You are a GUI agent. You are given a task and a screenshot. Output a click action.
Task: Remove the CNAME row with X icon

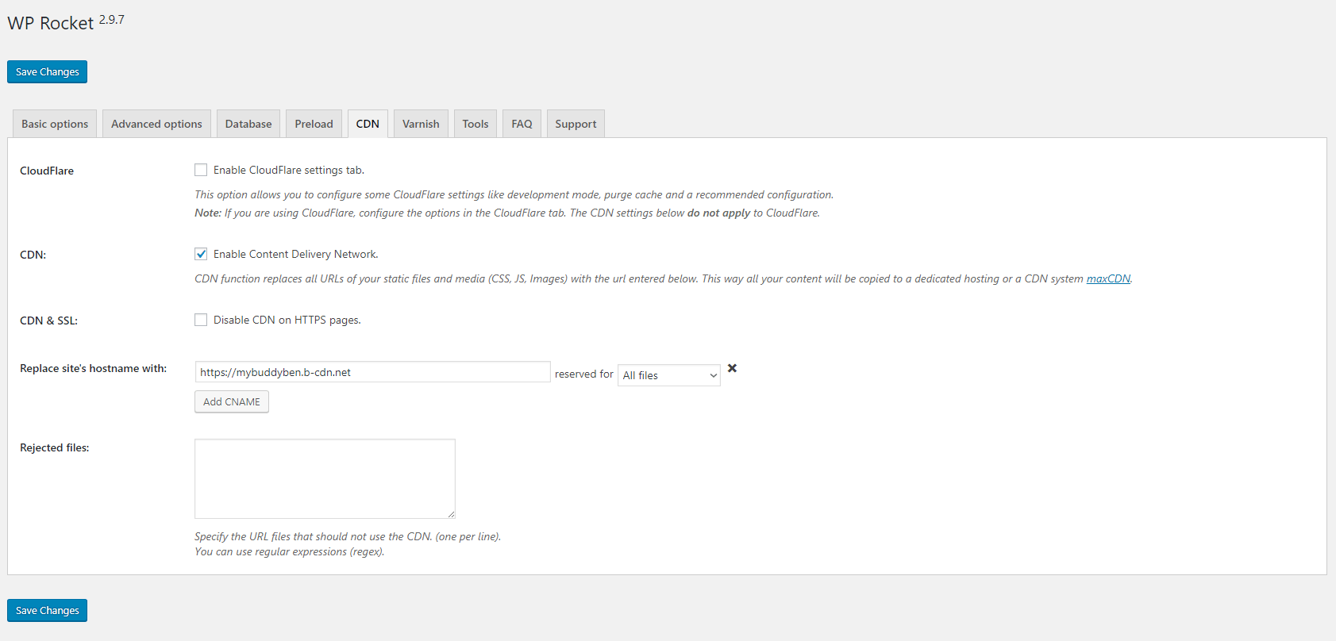point(732,368)
